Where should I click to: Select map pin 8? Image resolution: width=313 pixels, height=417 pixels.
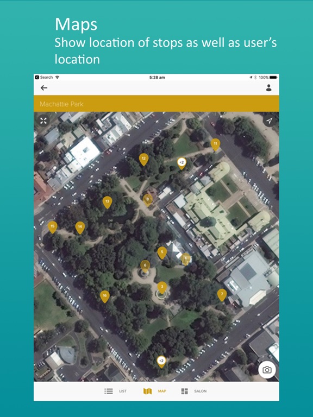coord(148,200)
